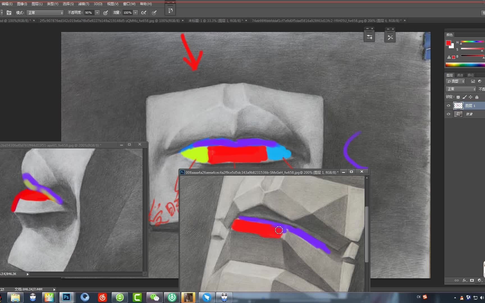Click the out-of-gamut warning triangle icon
485x303 pixels.
(449, 57)
